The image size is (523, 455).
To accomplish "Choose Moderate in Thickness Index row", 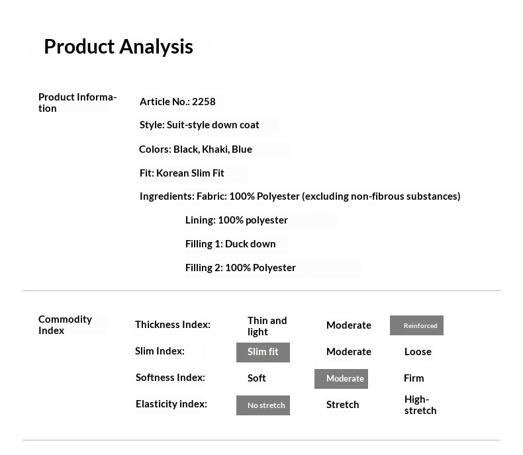I will (x=348, y=325).
